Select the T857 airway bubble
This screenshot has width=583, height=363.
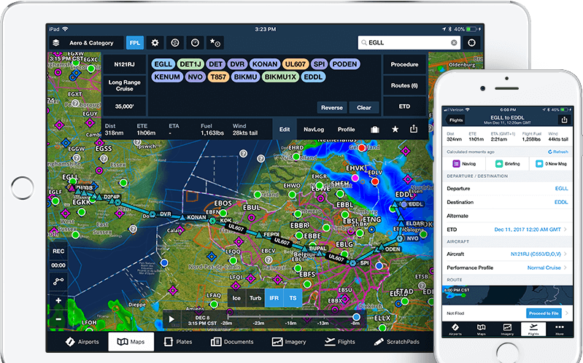[x=218, y=77]
